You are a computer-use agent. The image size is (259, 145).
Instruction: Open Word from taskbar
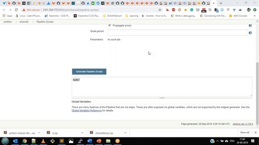point(89,141)
